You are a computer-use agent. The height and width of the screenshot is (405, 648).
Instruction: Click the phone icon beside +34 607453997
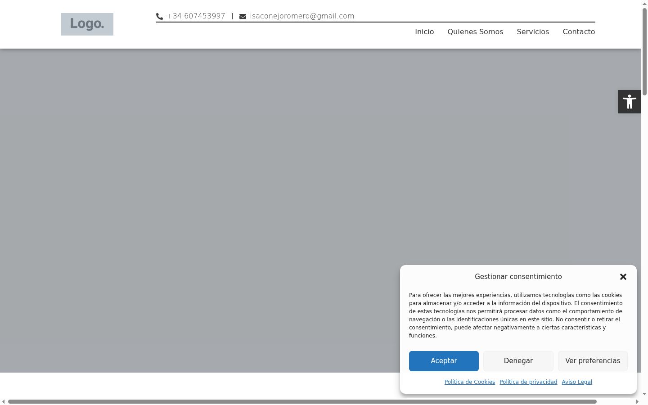[x=159, y=17]
